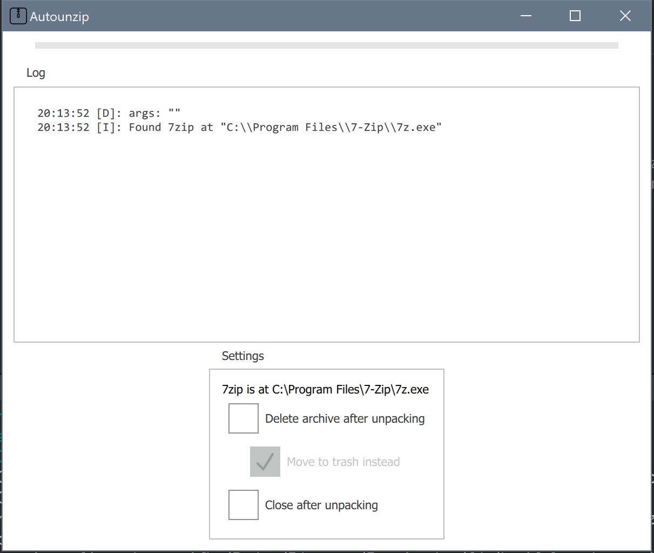Click inside the Log text area
654x553 pixels.
click(327, 215)
